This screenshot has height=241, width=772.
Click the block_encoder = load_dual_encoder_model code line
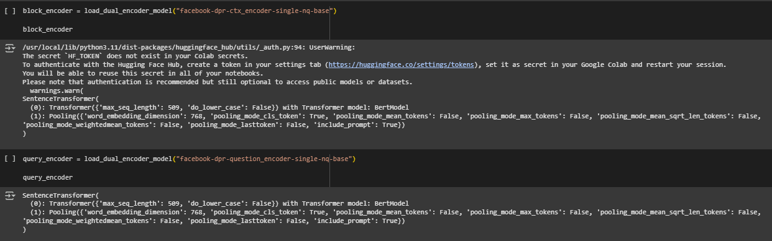180,11
